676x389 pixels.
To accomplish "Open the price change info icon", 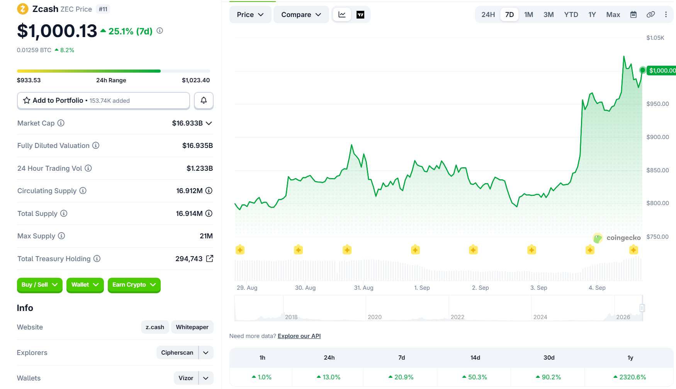I will tap(160, 31).
